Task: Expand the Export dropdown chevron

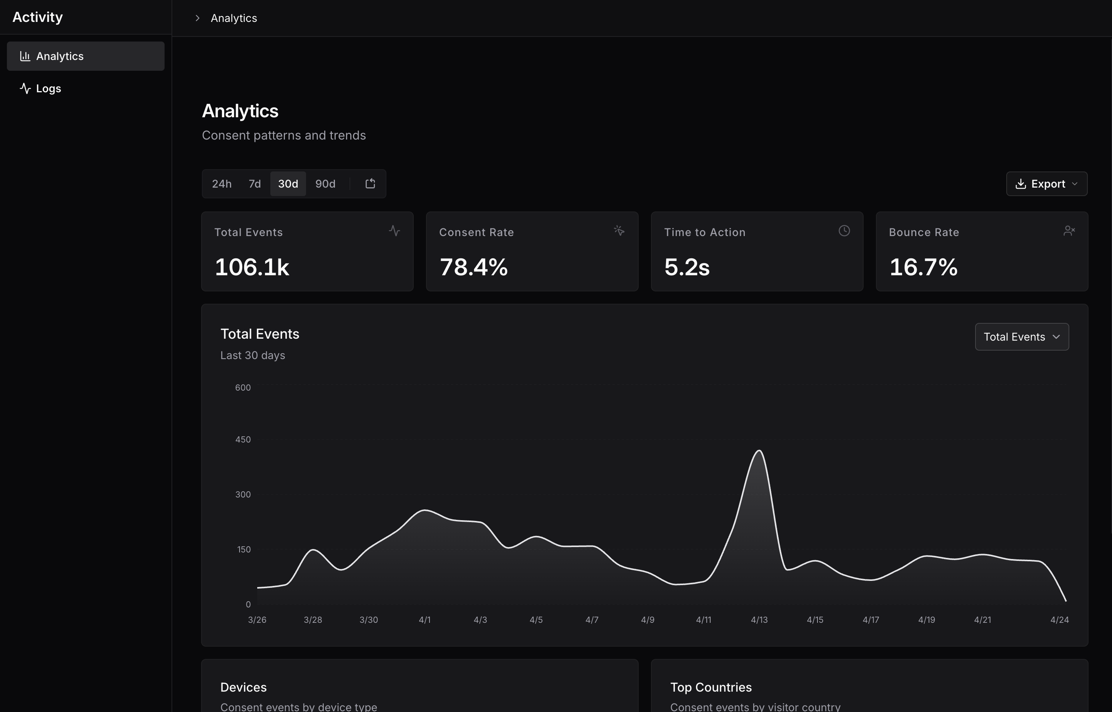Action: click(1075, 183)
